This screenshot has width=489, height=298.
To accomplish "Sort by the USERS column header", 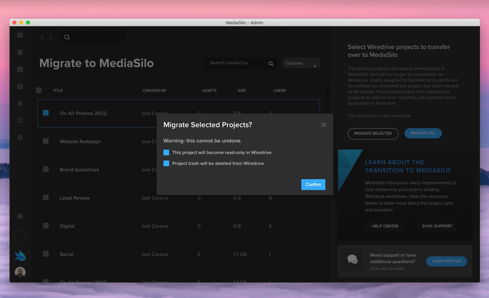I will click(x=280, y=91).
